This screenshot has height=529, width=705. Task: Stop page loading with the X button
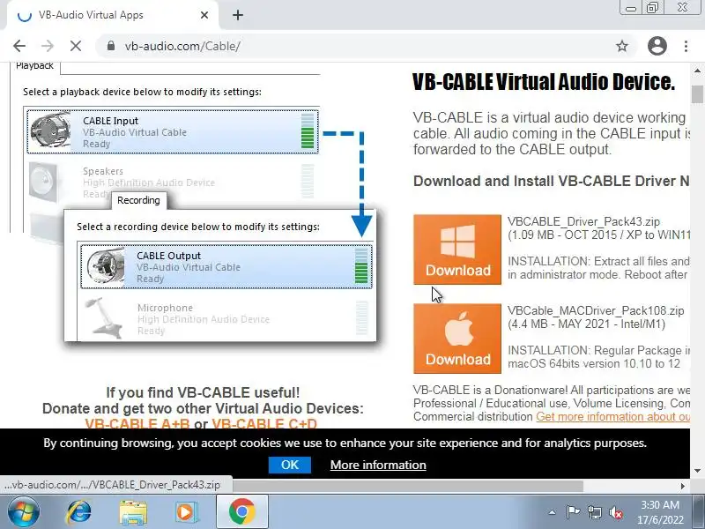click(x=76, y=46)
